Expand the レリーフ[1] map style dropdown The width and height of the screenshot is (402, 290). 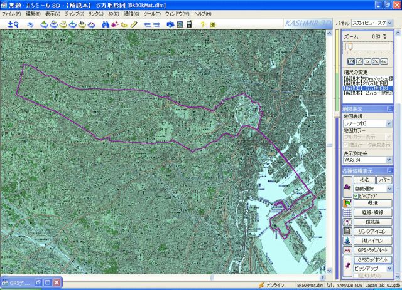pyautogui.click(x=389, y=123)
